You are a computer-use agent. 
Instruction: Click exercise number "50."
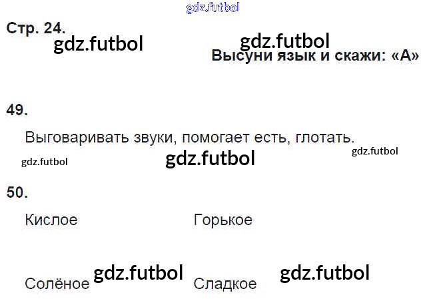point(17,192)
